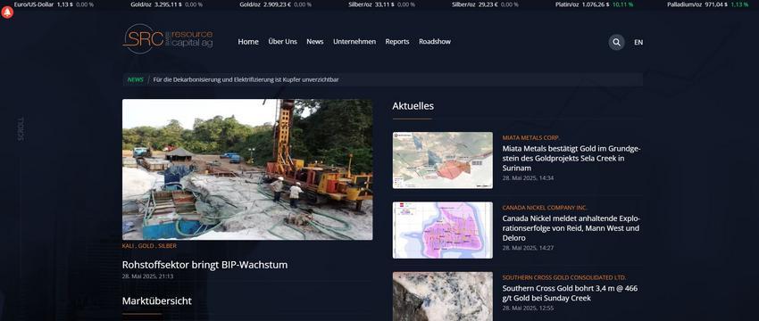The width and height of the screenshot is (759, 321).
Task: Click the red notification bell icon
Action: pos(7,12)
